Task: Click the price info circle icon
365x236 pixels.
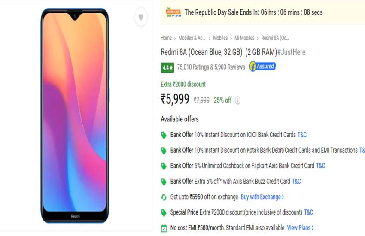Action: tap(237, 100)
